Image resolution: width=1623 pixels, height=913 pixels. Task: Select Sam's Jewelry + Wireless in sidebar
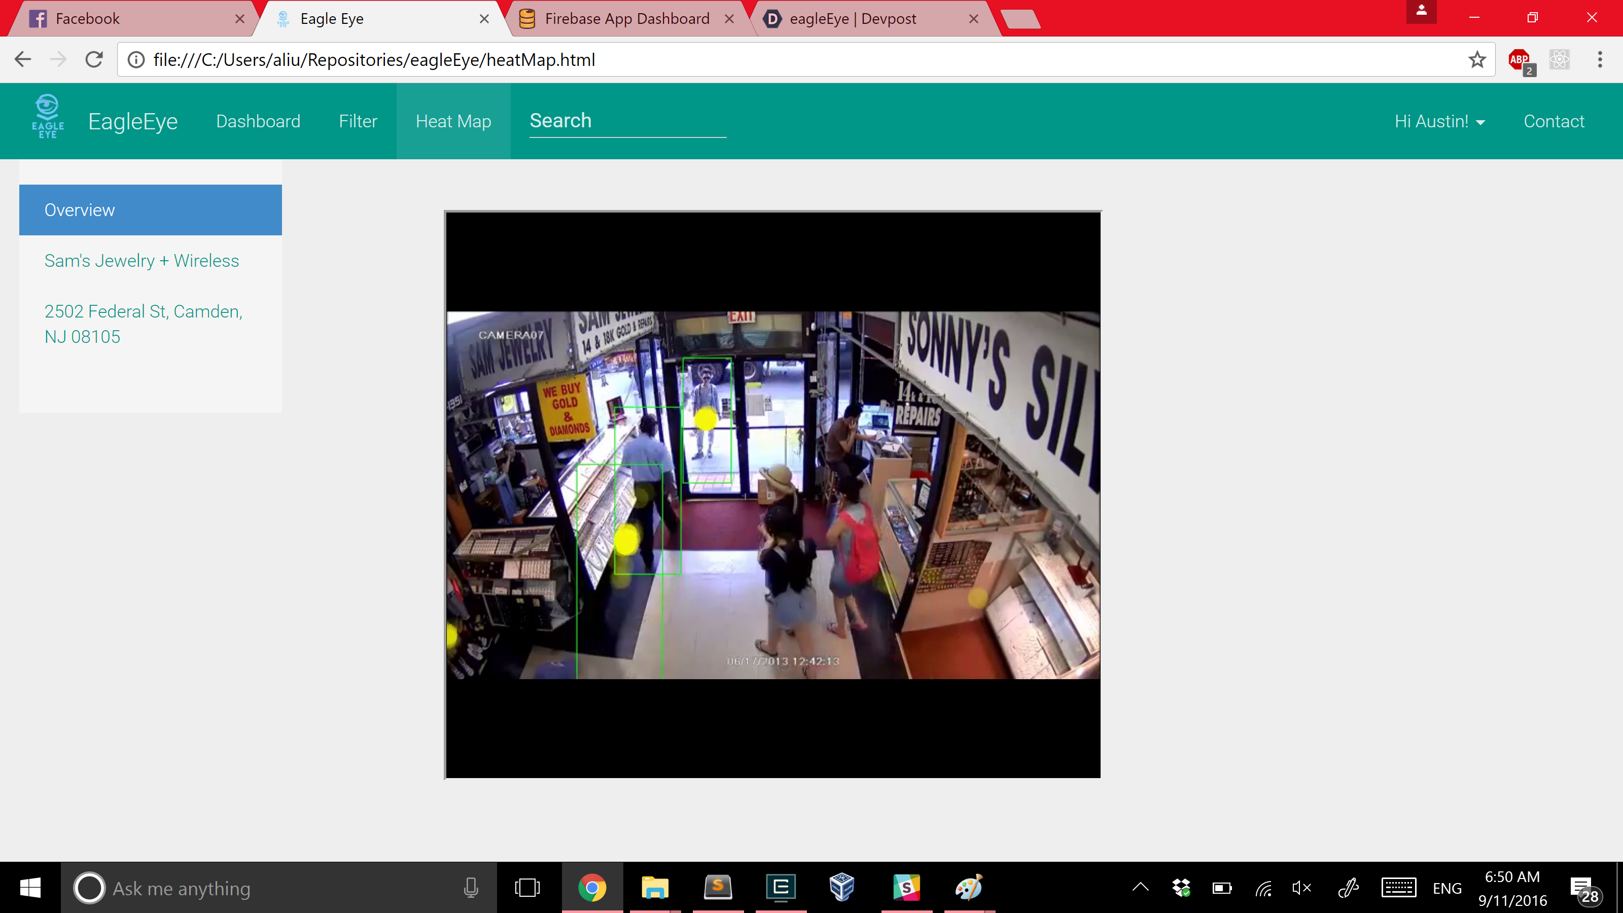tap(142, 261)
